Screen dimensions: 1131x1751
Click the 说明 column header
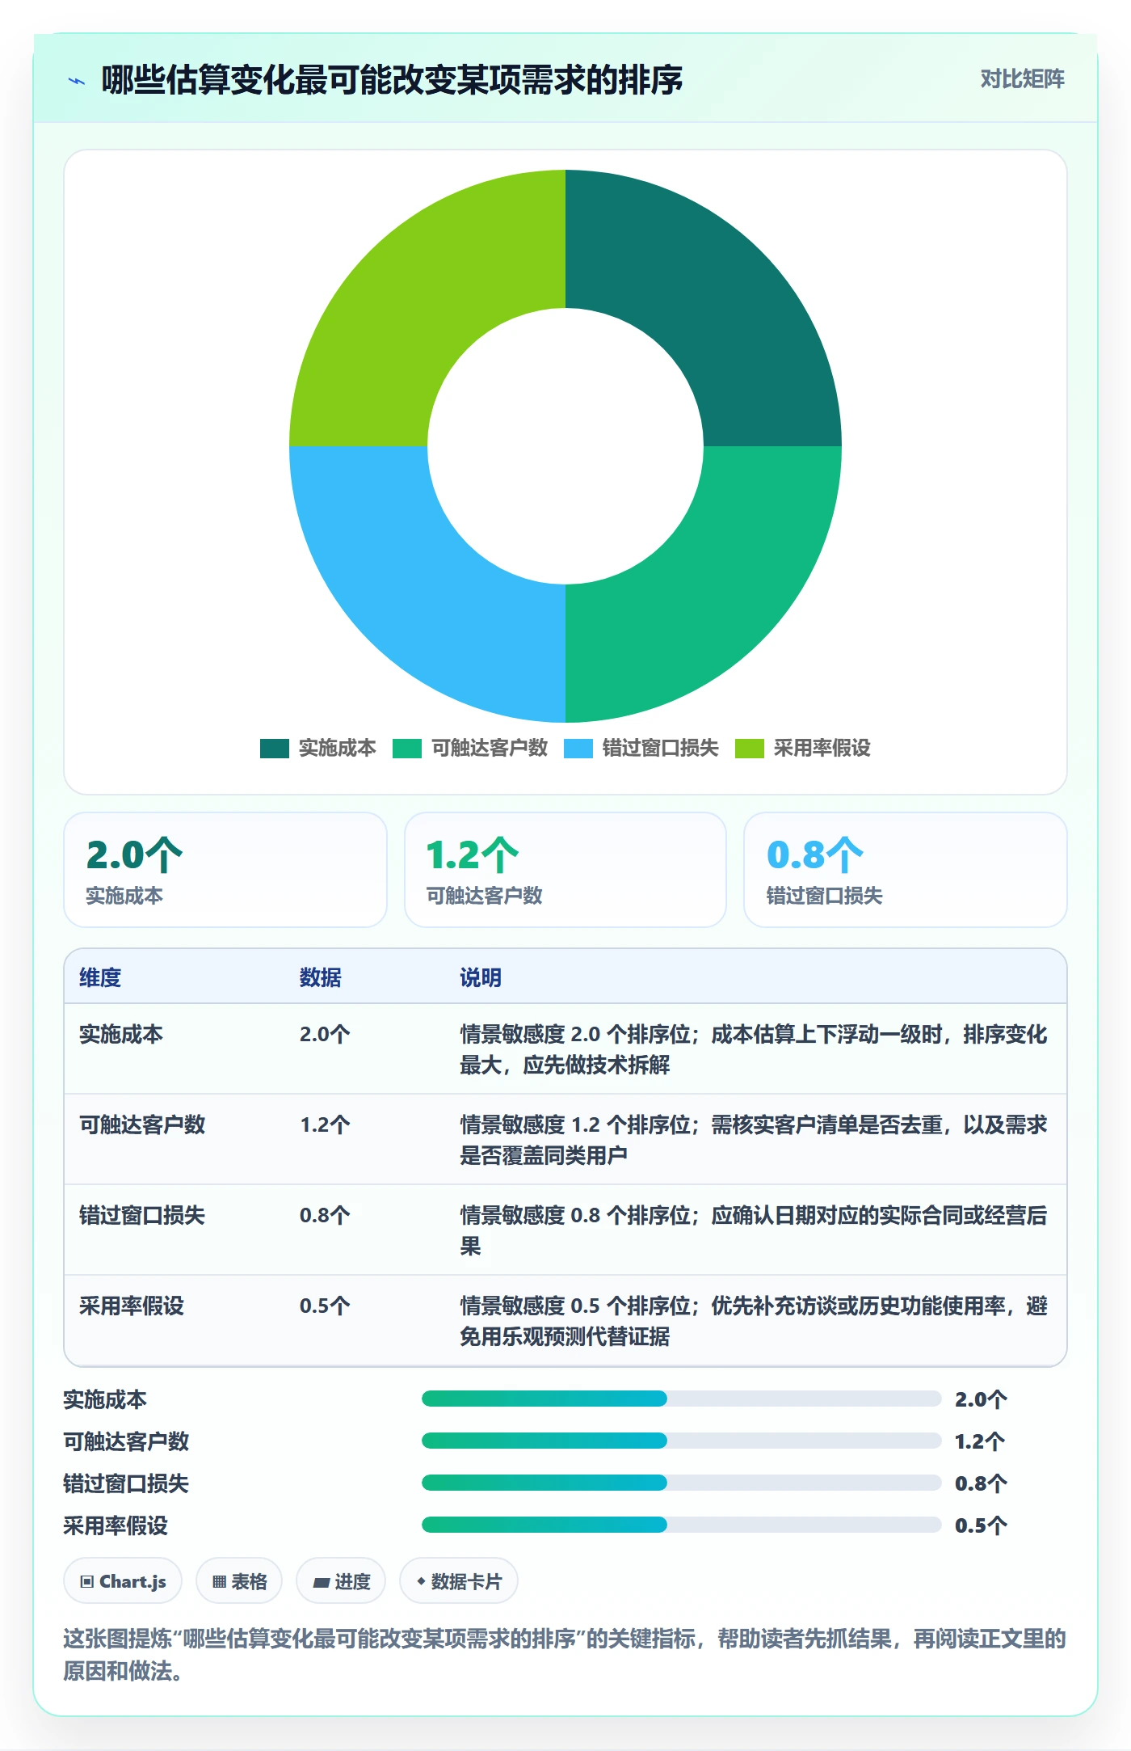pyautogui.click(x=481, y=977)
